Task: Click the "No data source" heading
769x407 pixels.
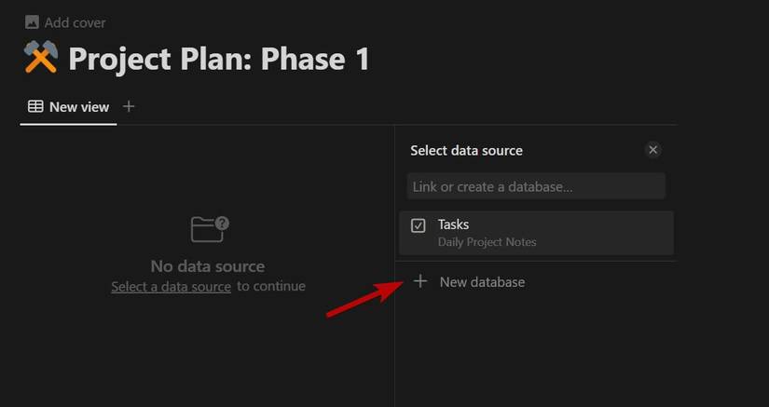Action: (208, 266)
